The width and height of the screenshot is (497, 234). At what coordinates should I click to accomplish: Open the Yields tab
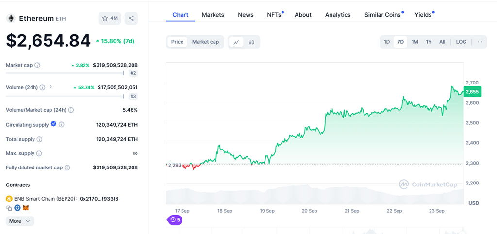(x=424, y=15)
